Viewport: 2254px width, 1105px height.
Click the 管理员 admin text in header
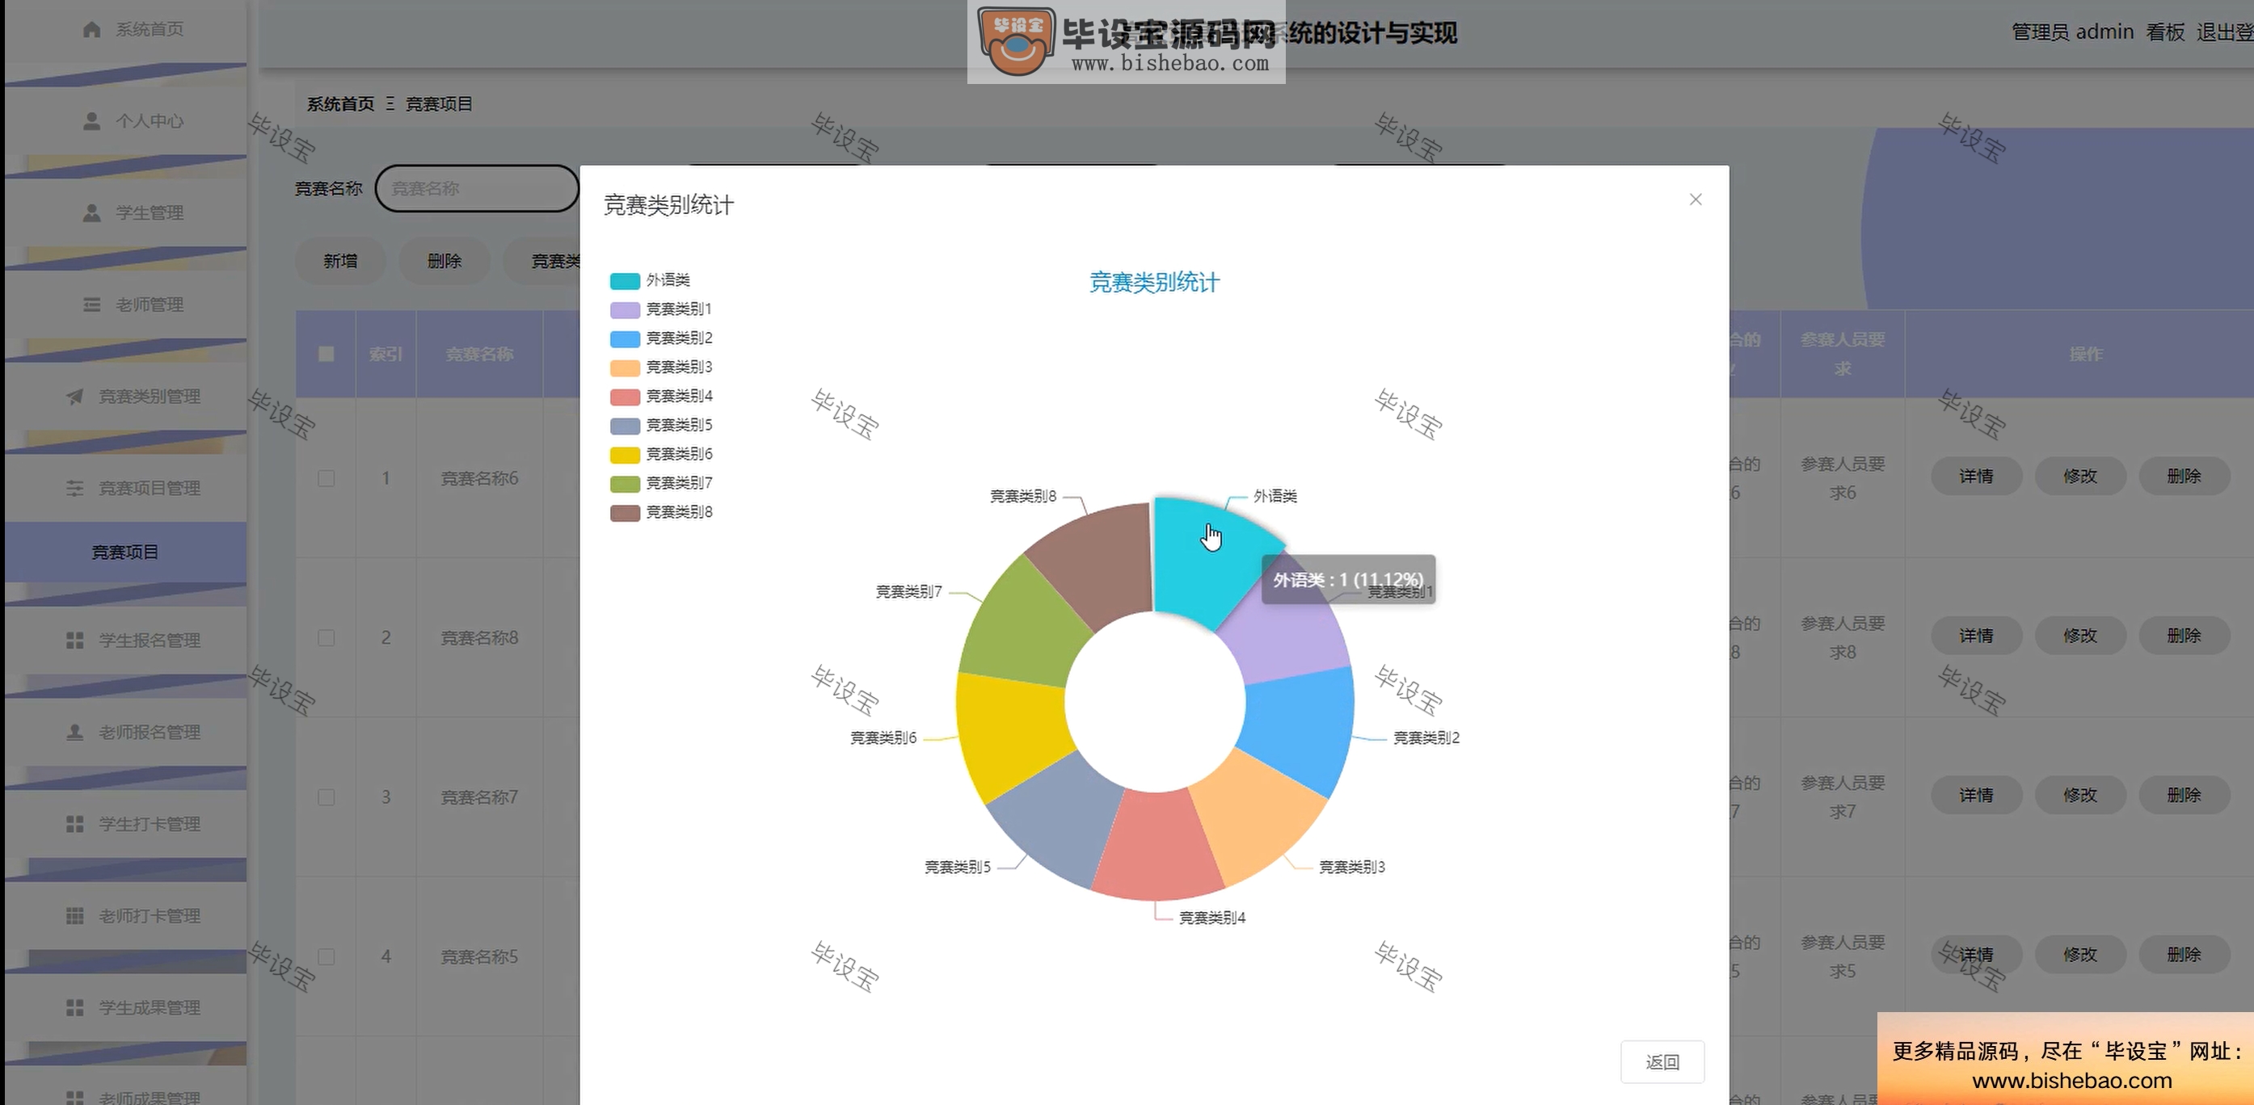coord(2072,32)
